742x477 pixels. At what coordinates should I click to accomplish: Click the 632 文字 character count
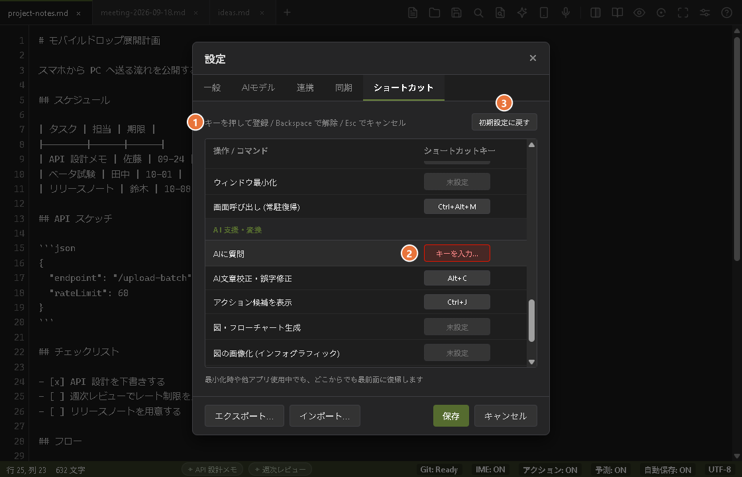point(70,470)
